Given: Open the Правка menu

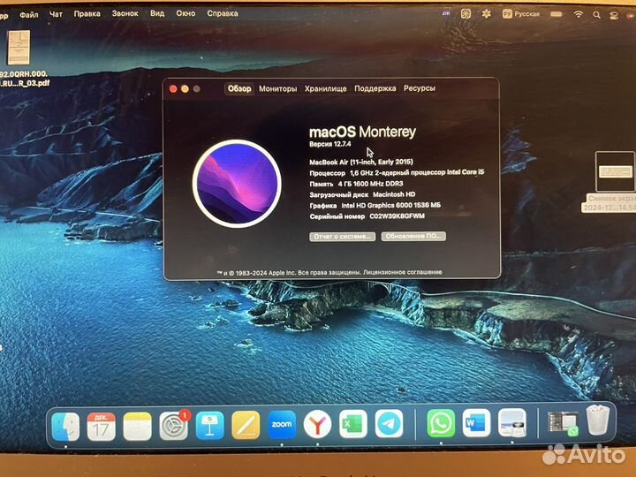Looking at the screenshot, I should click(x=87, y=14).
